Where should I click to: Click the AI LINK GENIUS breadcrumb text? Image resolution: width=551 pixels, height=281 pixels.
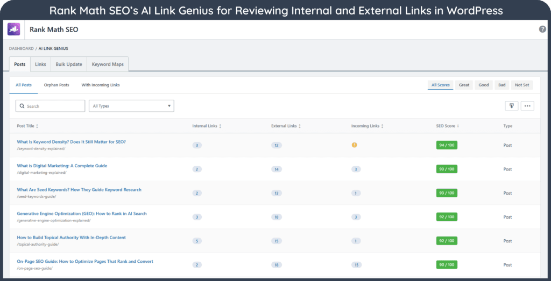(x=53, y=48)
